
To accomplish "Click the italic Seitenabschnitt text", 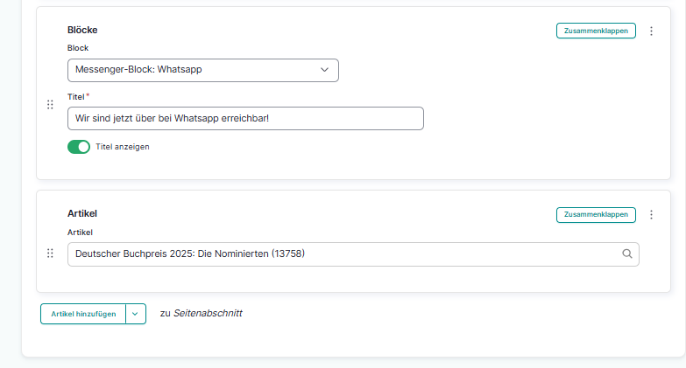I will click(208, 313).
